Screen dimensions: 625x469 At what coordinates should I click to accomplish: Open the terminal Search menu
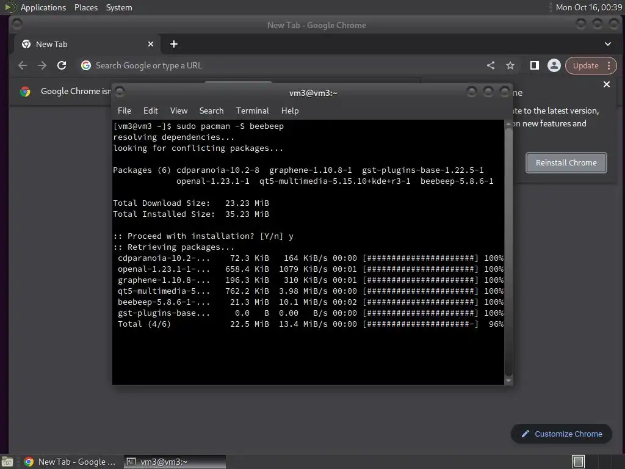pos(211,111)
